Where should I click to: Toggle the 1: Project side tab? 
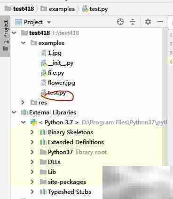pos(6,36)
